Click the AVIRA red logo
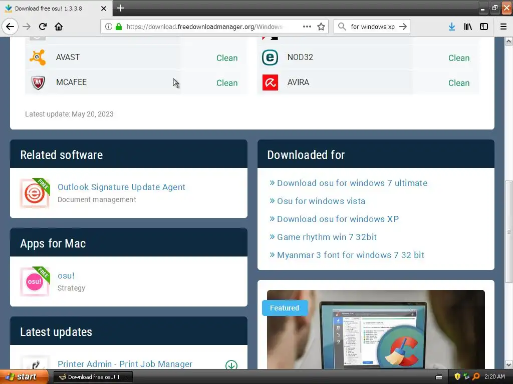The image size is (513, 384). click(x=270, y=82)
